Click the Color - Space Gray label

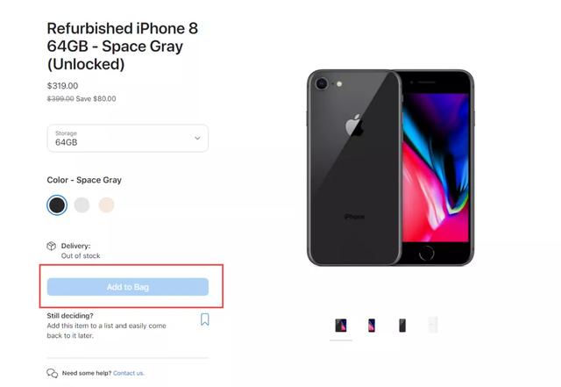coord(84,180)
